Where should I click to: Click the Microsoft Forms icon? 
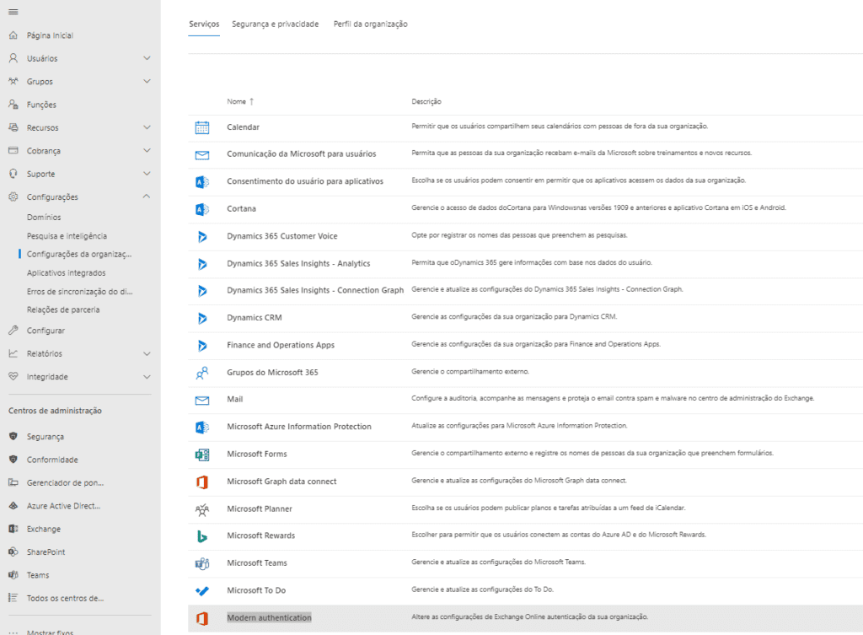202,455
